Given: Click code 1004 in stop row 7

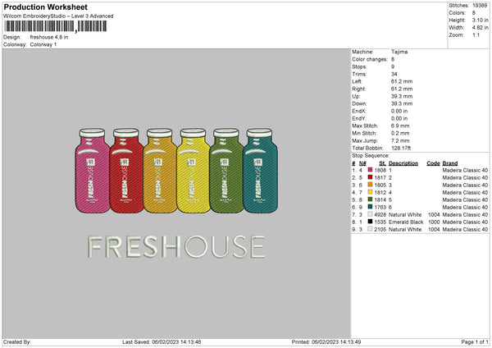Looking at the screenshot, I should pos(434,214).
